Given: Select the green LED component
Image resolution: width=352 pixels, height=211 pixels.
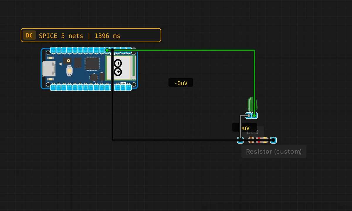Looking at the screenshot, I should pos(252,105).
